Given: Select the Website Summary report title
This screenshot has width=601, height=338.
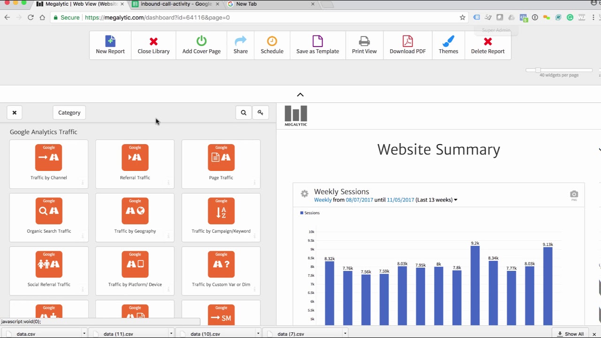Looking at the screenshot, I should pos(439,149).
